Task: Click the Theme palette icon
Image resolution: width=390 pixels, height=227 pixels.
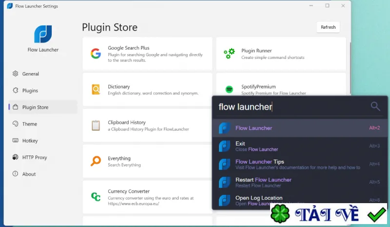Action: [x=16, y=124]
